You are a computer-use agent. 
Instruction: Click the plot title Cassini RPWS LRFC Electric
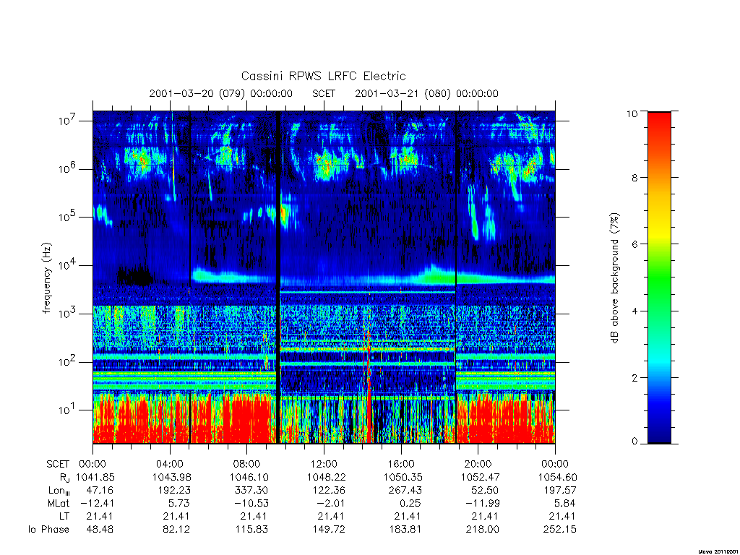click(323, 76)
